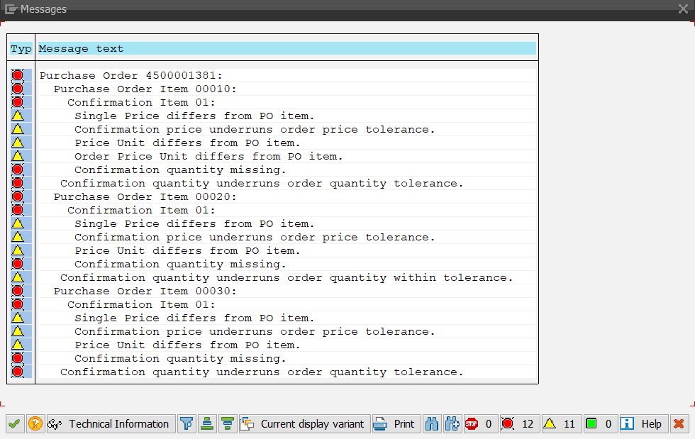Toggle the red error messages filter showing 12

coord(519,424)
